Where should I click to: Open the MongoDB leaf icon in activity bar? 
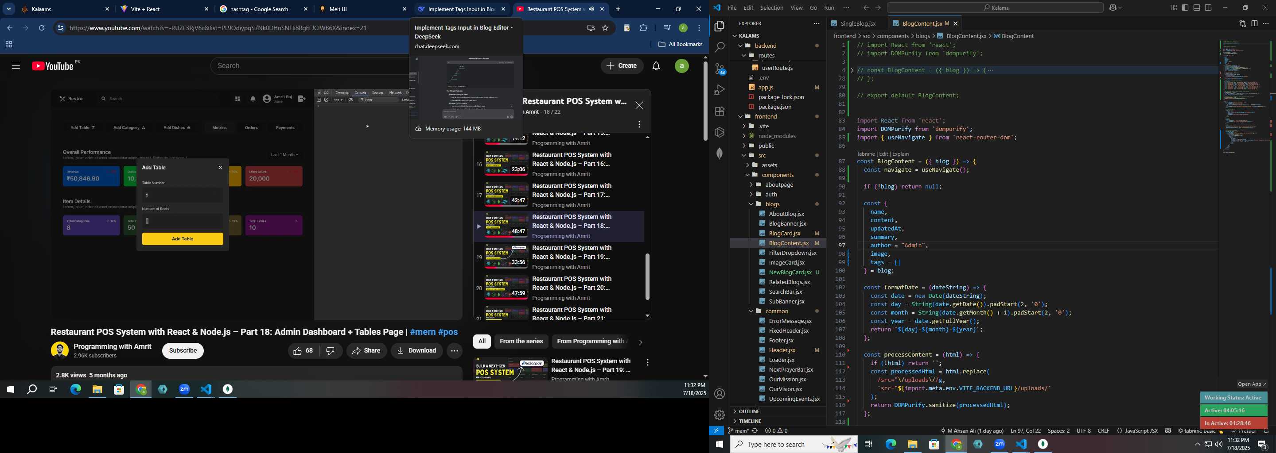tap(719, 154)
